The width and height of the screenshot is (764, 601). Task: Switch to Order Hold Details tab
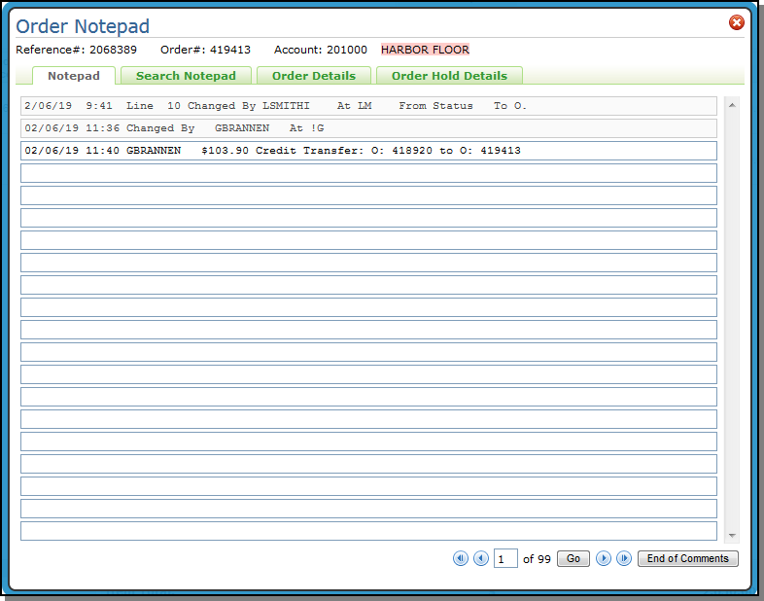(449, 76)
